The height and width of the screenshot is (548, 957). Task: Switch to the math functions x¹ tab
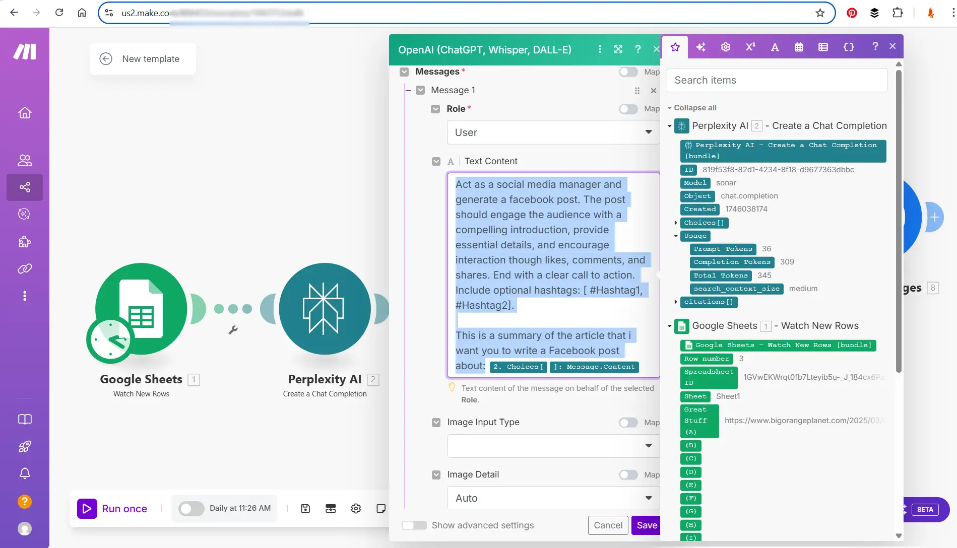(750, 47)
